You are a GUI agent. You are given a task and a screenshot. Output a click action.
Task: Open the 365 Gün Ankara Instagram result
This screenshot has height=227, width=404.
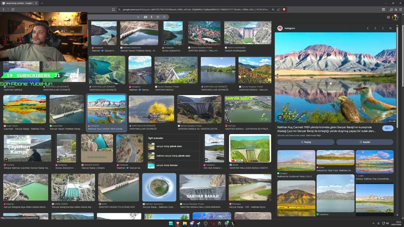(x=214, y=148)
